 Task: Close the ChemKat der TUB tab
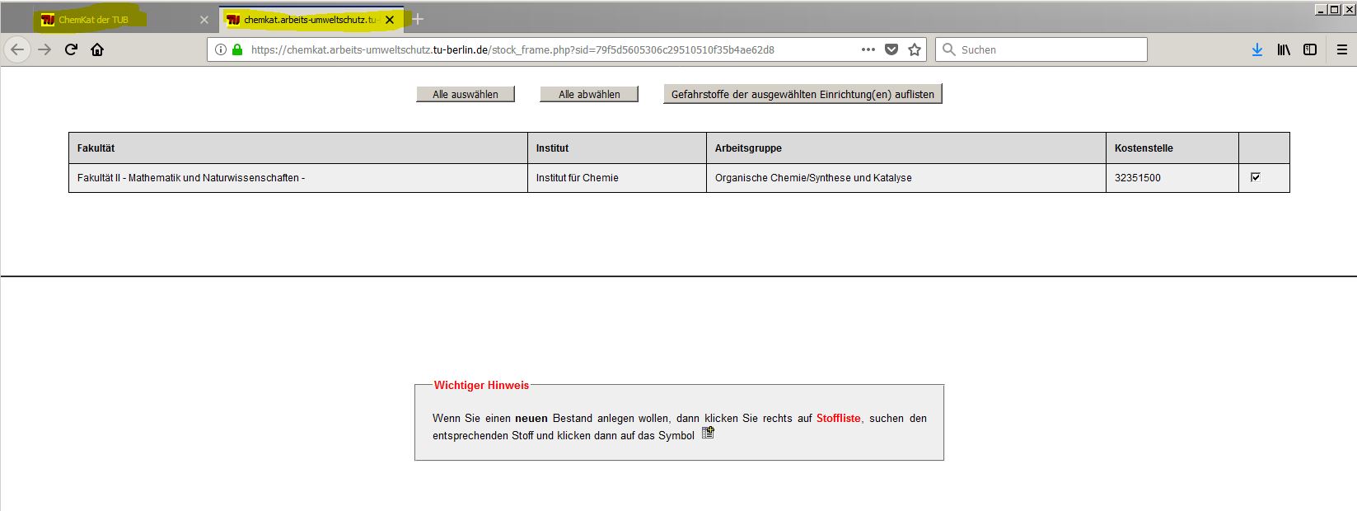coord(204,20)
